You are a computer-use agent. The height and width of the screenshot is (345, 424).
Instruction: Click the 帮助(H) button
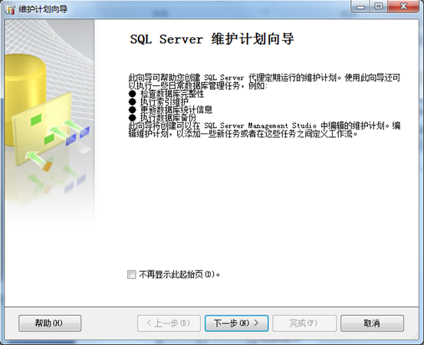(x=50, y=323)
